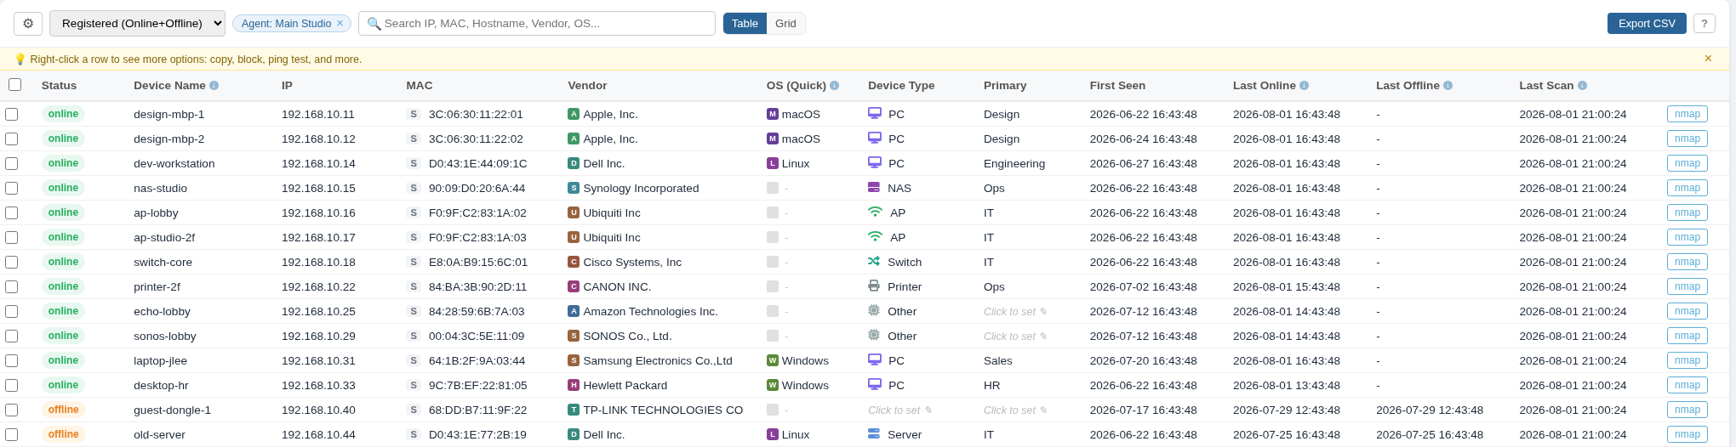The width and height of the screenshot is (1736, 447).
Task: Click the search magnifier icon
Action: coord(374,24)
